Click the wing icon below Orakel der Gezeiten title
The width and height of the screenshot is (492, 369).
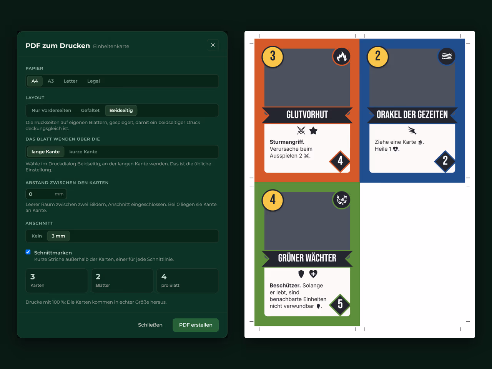412,131
